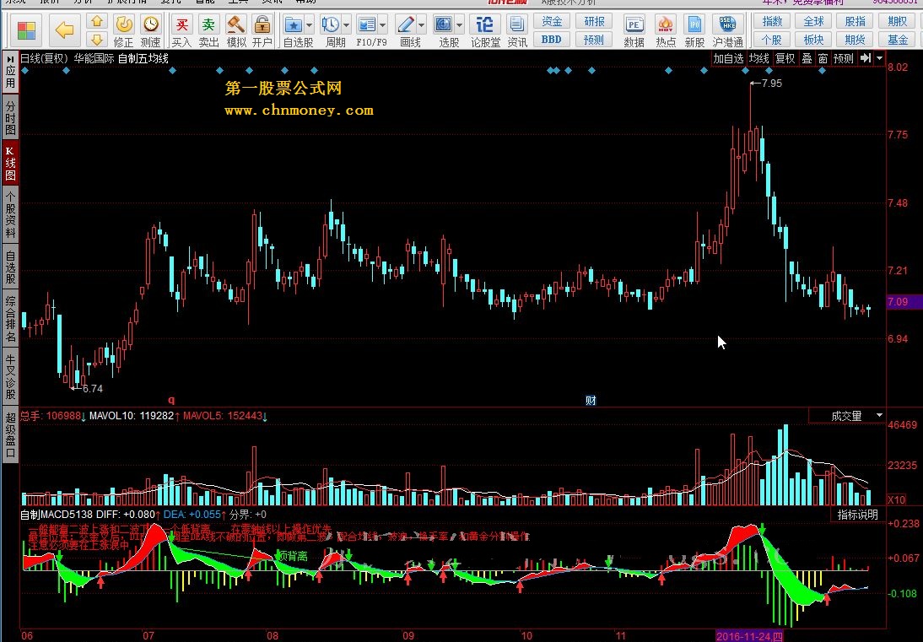923x642 pixels.
Task: Click the 财 financial marker on the chart
Action: (591, 400)
